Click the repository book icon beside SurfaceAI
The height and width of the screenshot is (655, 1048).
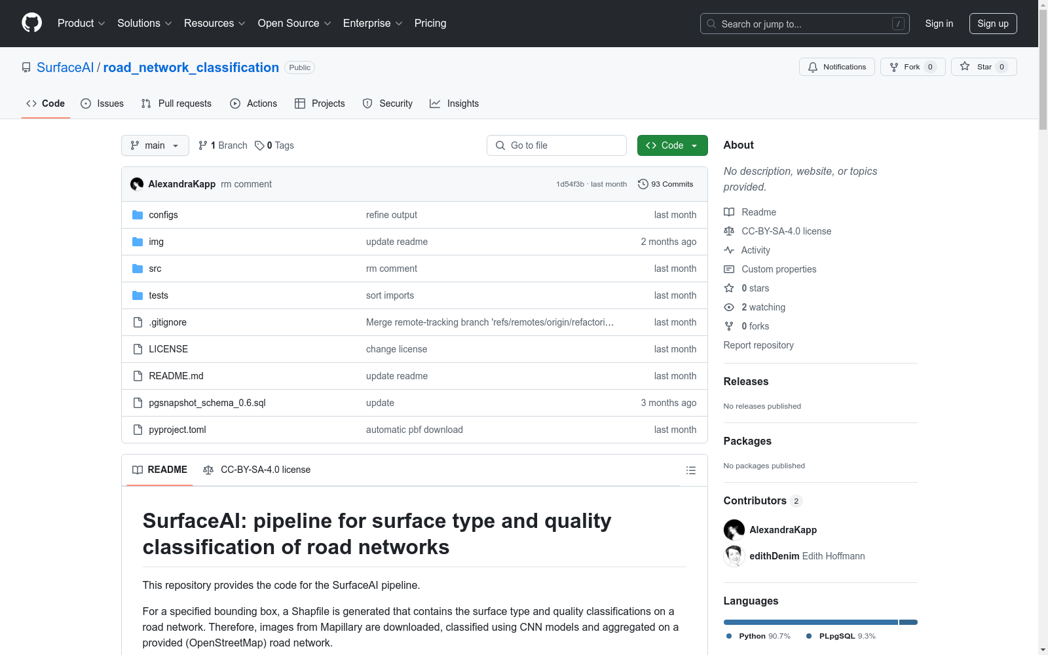[26, 67]
